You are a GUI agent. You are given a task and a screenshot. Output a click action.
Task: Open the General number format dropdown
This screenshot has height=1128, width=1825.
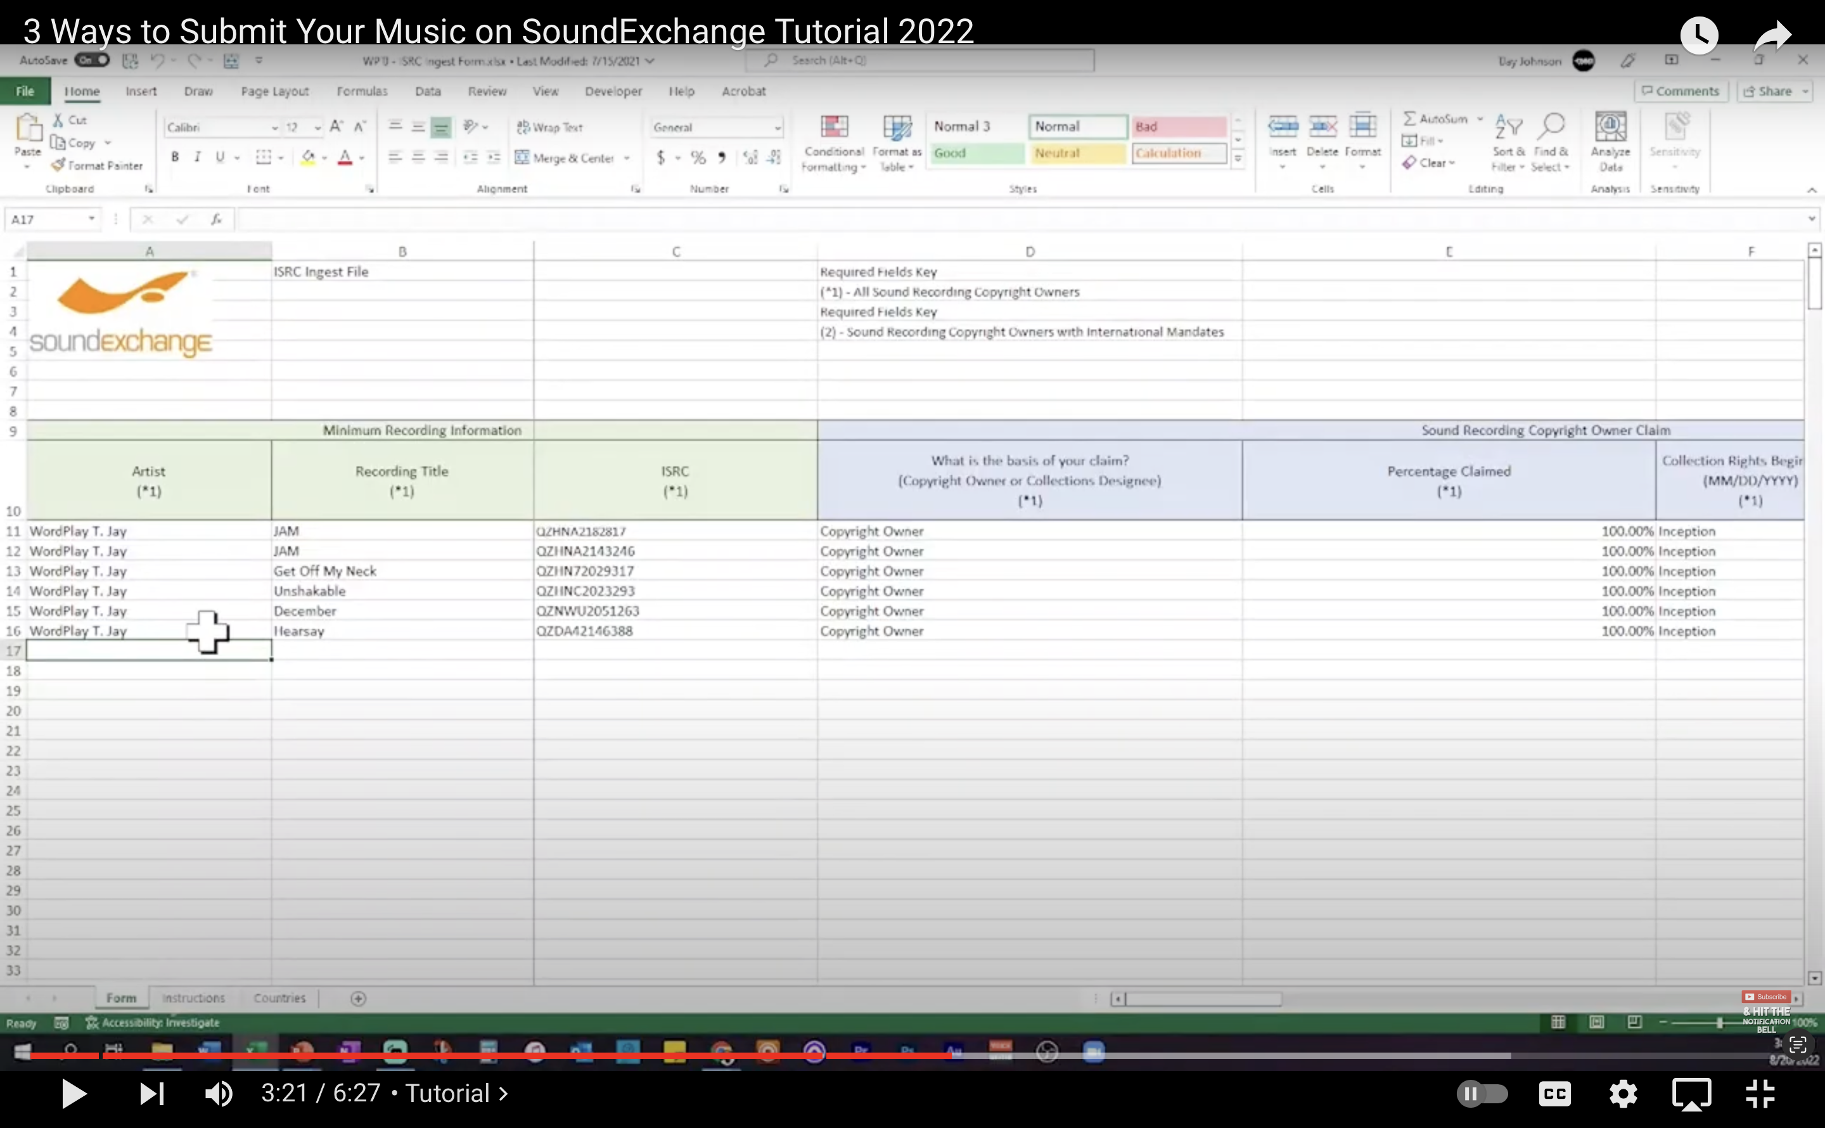click(777, 128)
